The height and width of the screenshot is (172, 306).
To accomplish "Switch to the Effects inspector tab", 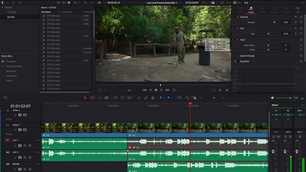I will pyautogui.click(x=262, y=10).
